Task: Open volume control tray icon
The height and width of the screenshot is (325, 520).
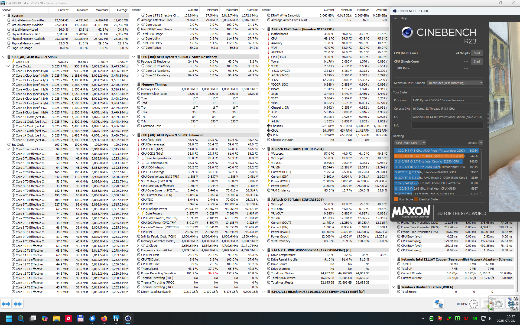Action: [x=489, y=318]
